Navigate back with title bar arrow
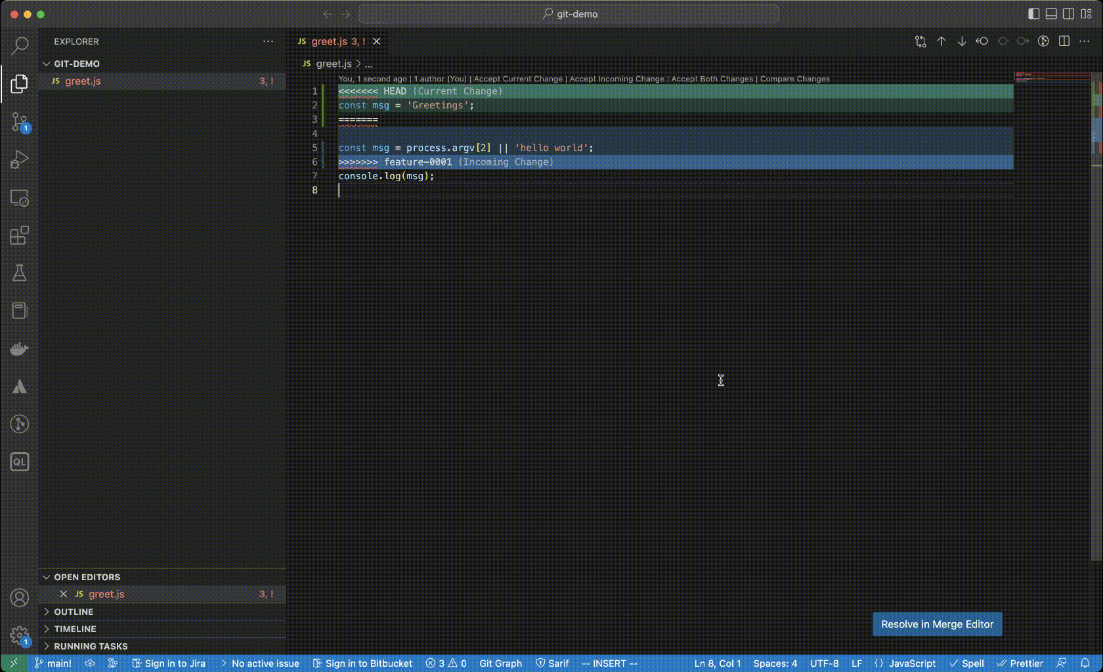Image resolution: width=1103 pixels, height=672 pixels. pos(328,14)
